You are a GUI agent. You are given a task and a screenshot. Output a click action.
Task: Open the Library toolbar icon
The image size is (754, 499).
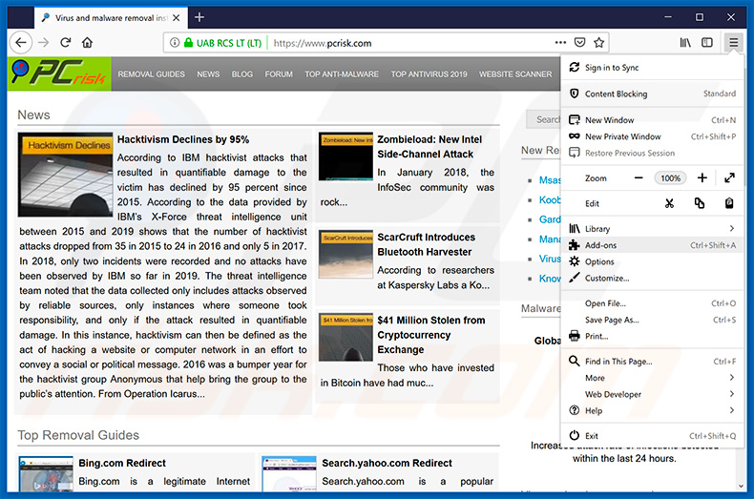[685, 43]
